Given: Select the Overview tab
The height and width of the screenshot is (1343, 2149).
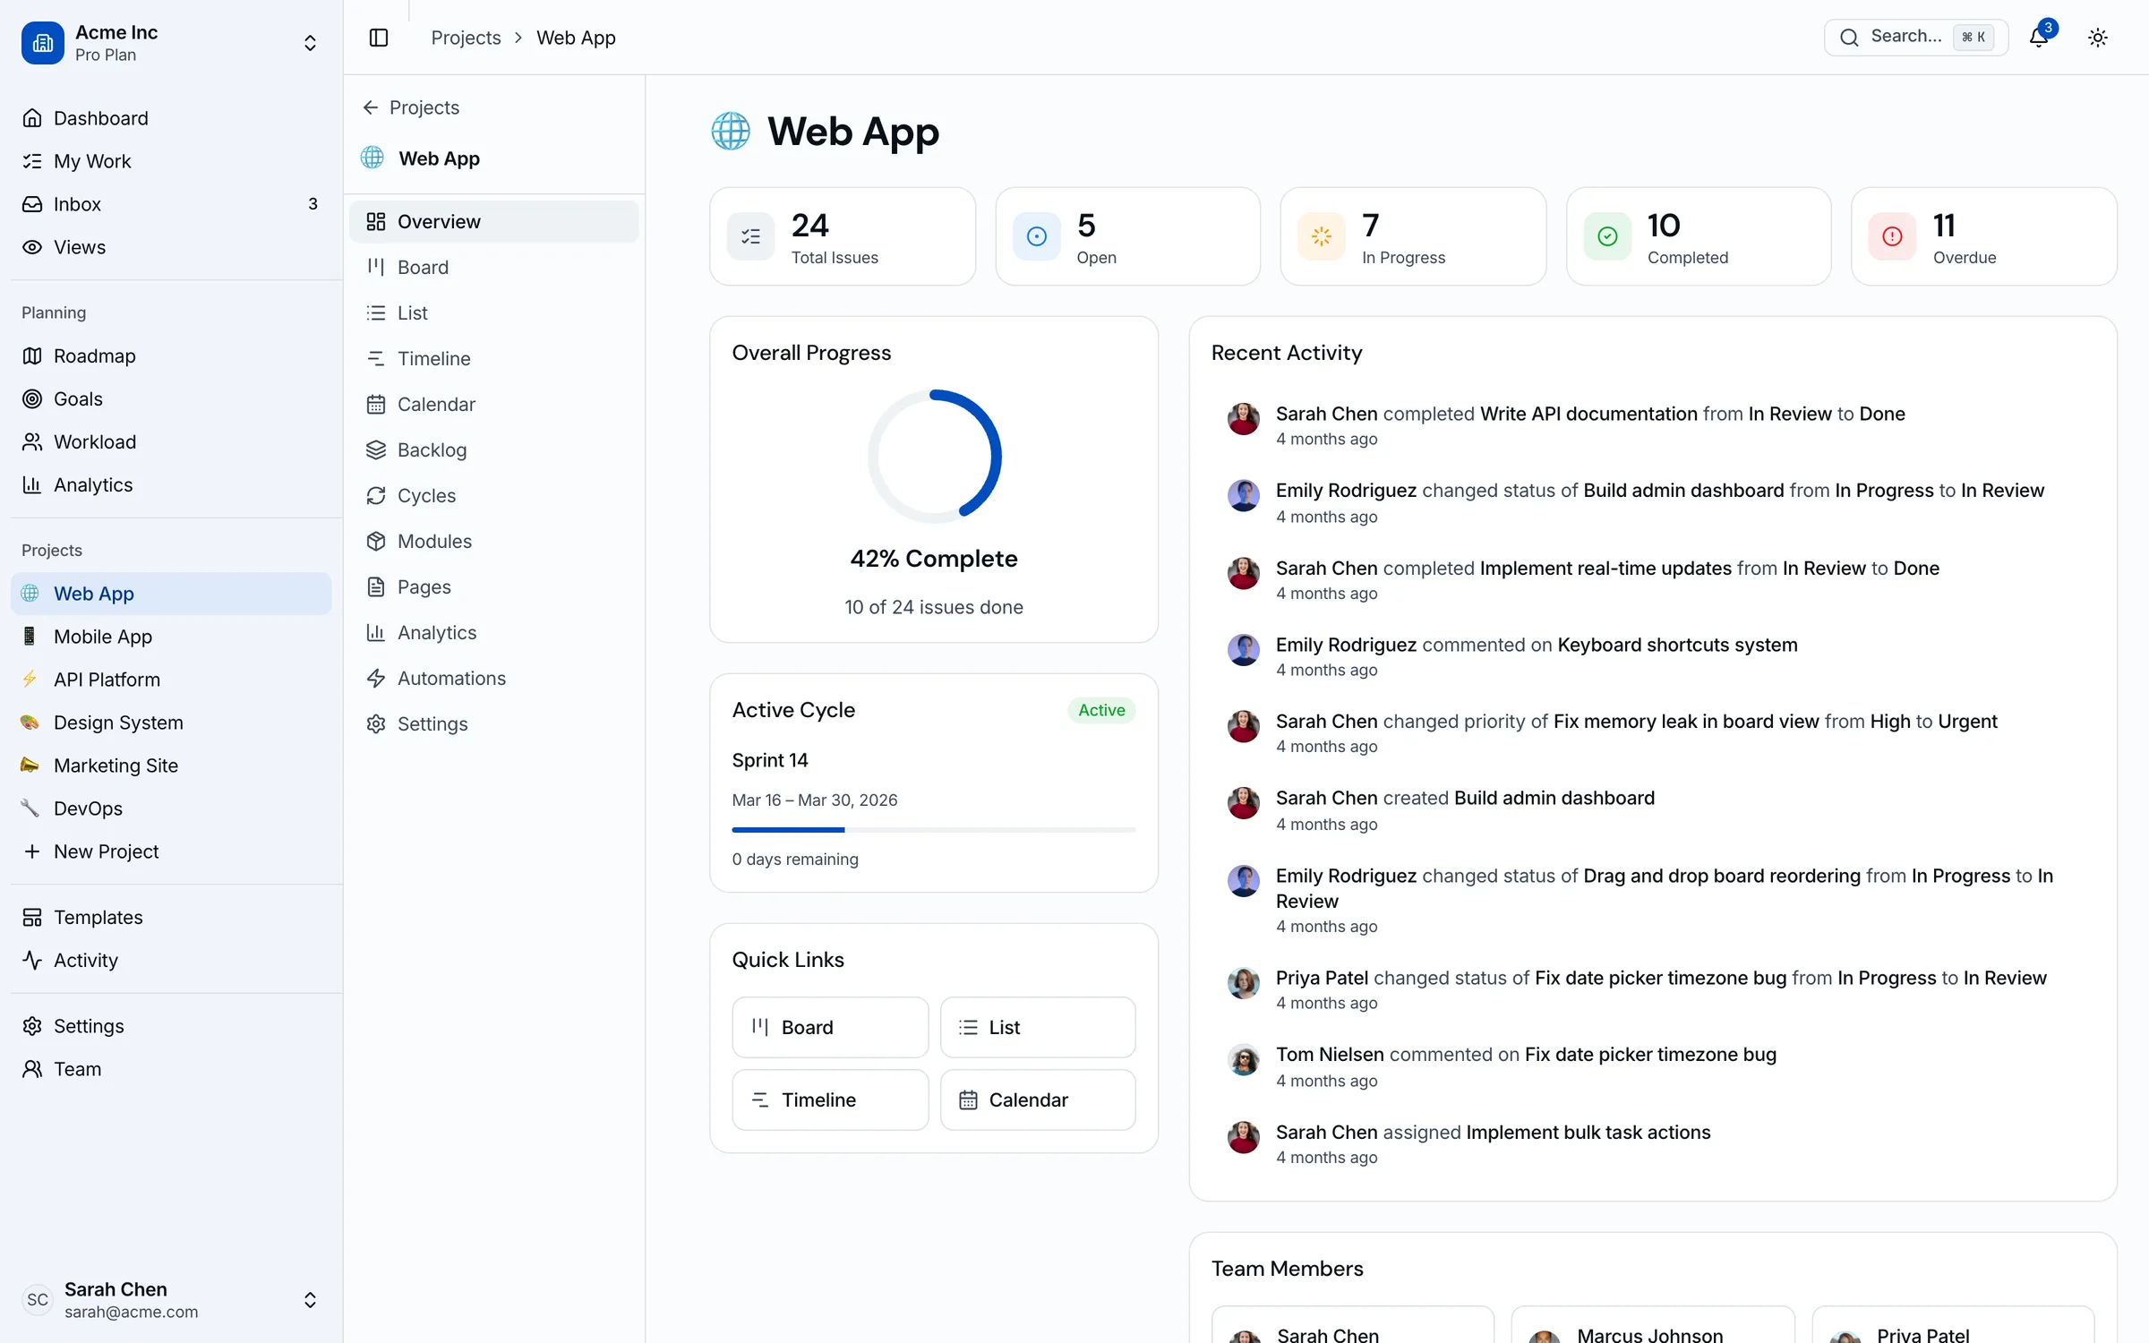Looking at the screenshot, I should [494, 221].
